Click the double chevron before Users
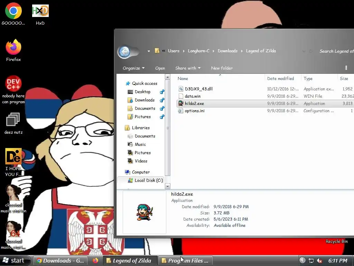Screen dimensions: 354x266 [x=164, y=51]
